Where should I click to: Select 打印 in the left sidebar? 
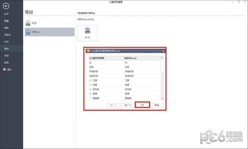[x=7, y=42]
